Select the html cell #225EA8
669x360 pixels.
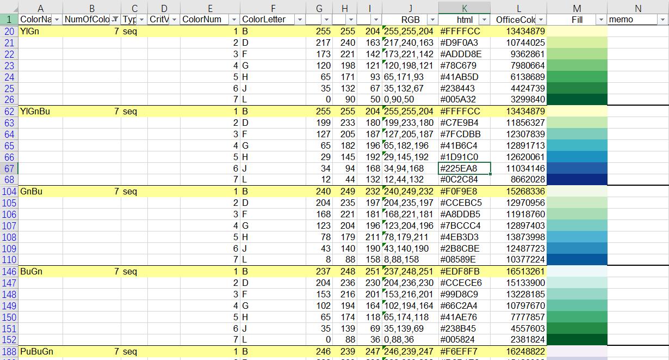click(x=464, y=168)
